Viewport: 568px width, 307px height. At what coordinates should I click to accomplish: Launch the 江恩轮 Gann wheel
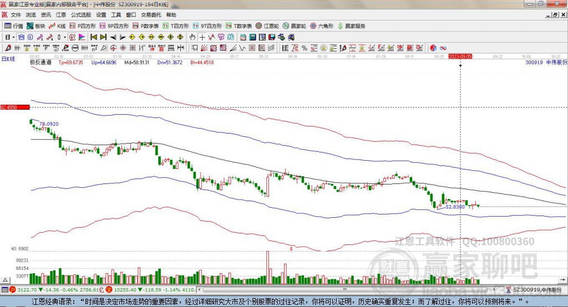click(267, 26)
